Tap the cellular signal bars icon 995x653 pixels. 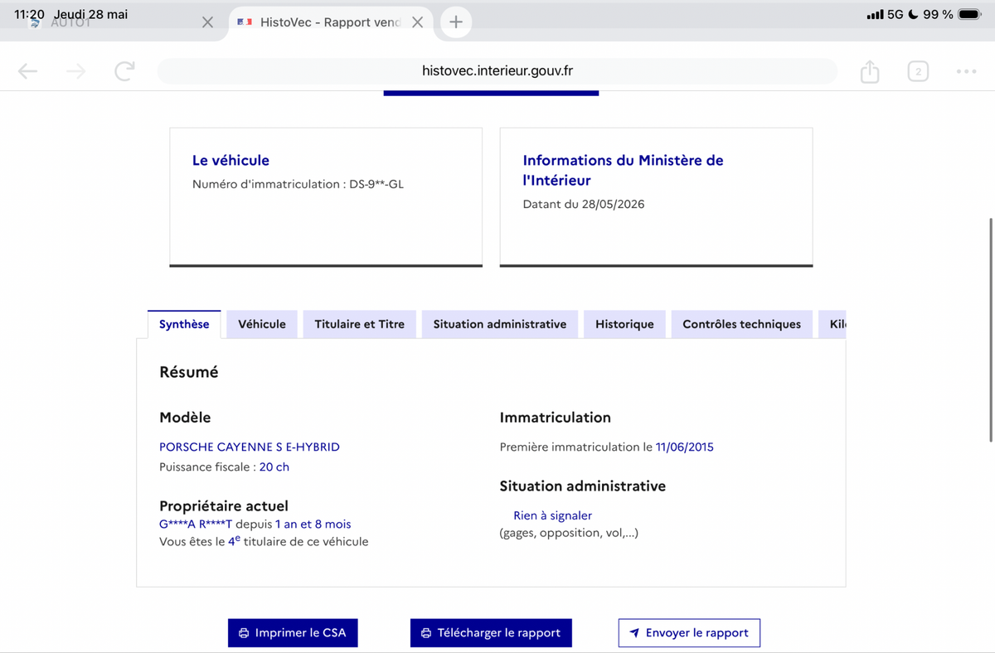[874, 15]
